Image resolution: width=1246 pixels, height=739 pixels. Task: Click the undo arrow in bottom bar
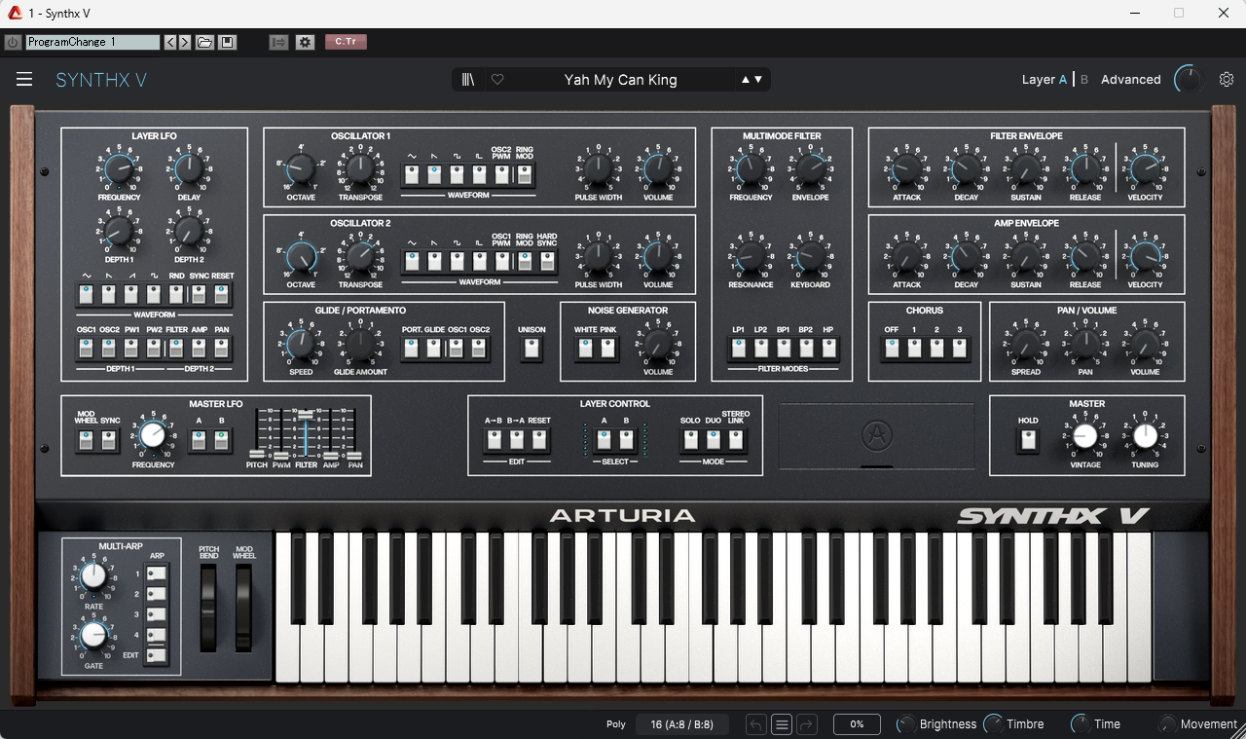(x=756, y=724)
